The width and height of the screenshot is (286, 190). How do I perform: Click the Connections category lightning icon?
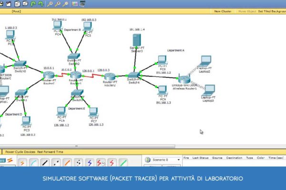[x=10, y=160]
